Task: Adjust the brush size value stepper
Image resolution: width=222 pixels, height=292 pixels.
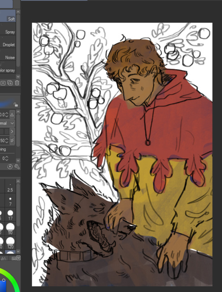Action: 7,115
